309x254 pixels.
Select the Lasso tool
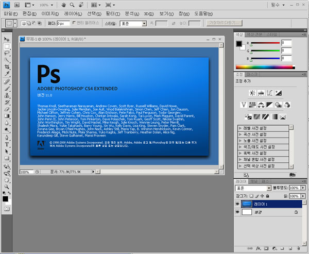tap(7, 53)
